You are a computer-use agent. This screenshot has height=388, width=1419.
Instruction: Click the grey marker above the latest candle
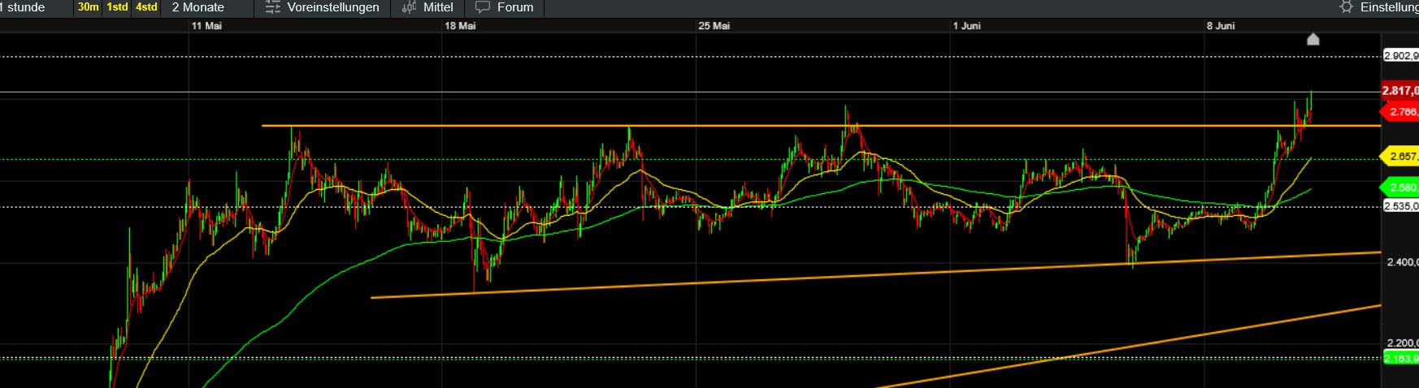(1313, 39)
